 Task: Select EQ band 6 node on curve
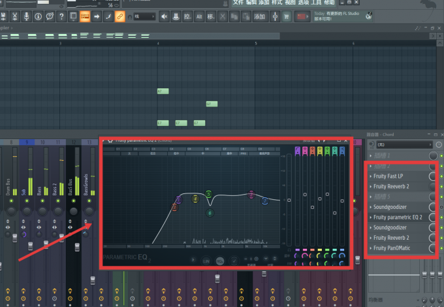pos(210,213)
